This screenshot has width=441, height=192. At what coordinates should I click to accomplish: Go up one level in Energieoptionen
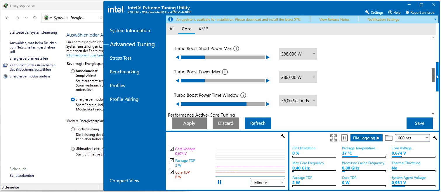(x=35, y=18)
